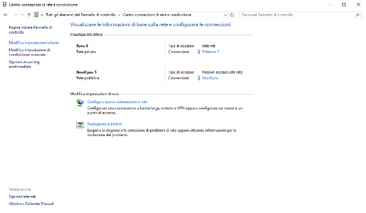The width and height of the screenshot is (366, 213).
Task: Open the 'Ethernet 2' connection link
Action: click(210, 52)
